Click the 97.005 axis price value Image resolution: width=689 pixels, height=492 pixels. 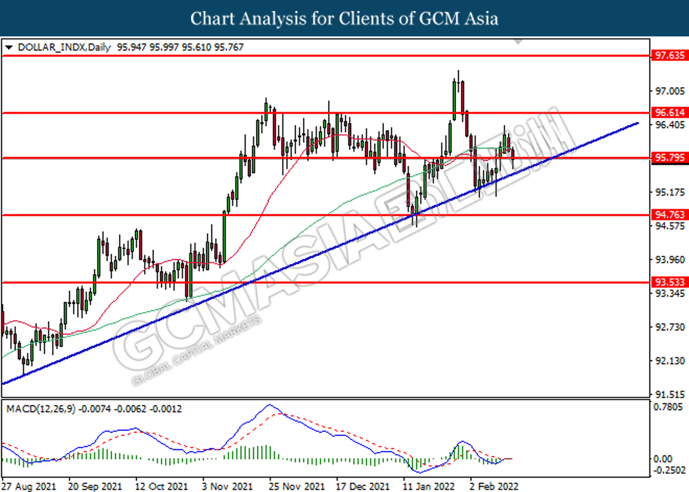click(670, 91)
